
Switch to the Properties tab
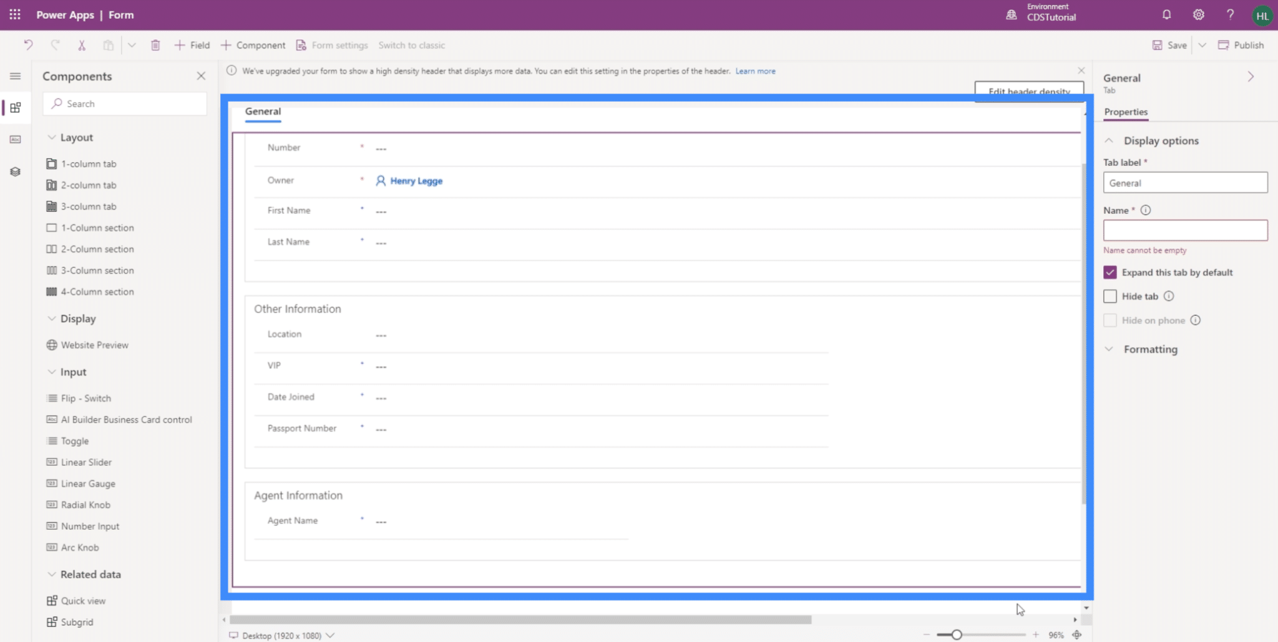tap(1126, 112)
